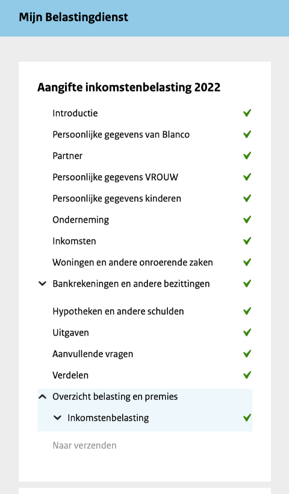Click the Naar verzenden link

tap(84, 445)
